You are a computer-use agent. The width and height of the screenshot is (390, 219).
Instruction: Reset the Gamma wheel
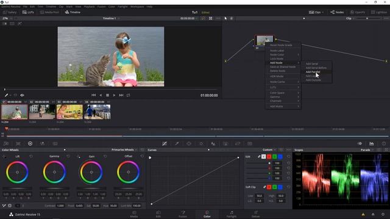pos(68,156)
